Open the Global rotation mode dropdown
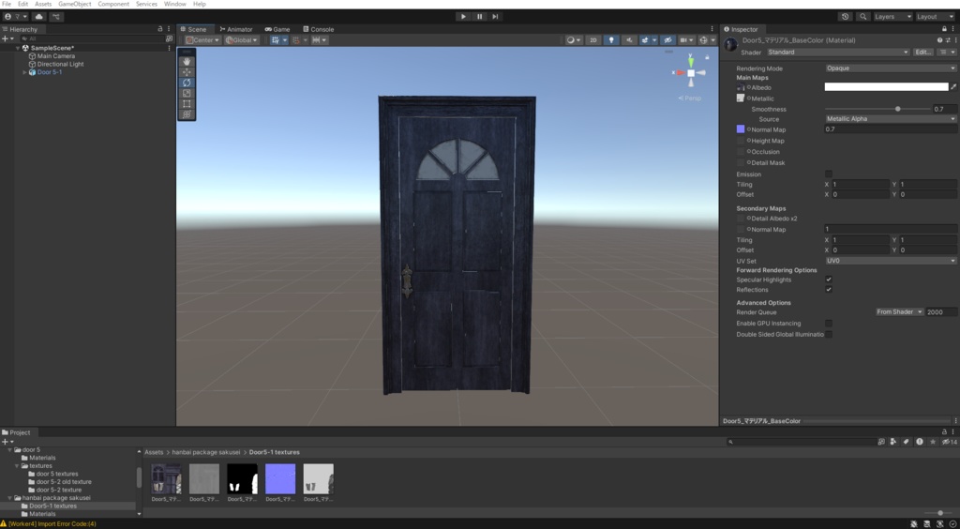This screenshot has width=960, height=529. click(x=242, y=39)
